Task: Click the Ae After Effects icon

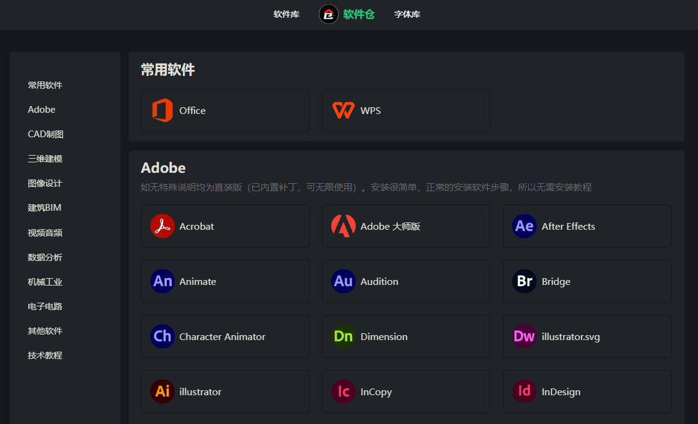Action: coord(524,226)
